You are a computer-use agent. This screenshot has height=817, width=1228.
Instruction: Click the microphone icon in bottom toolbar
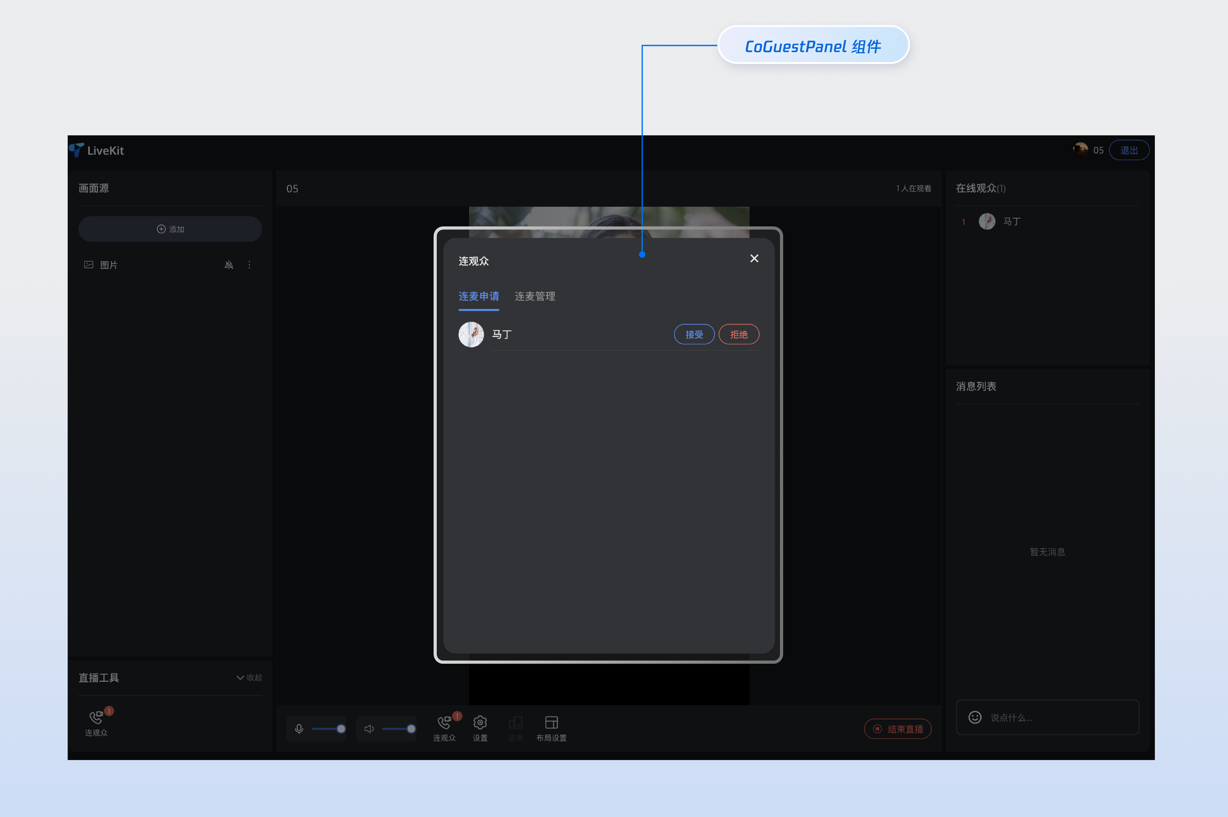tap(299, 728)
